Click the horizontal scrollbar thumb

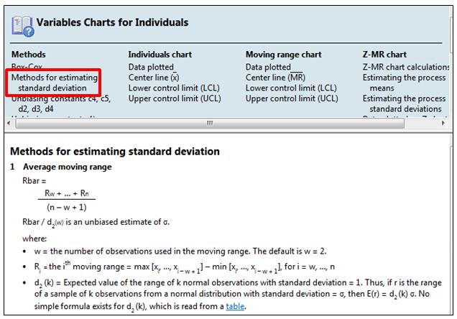click(208, 123)
